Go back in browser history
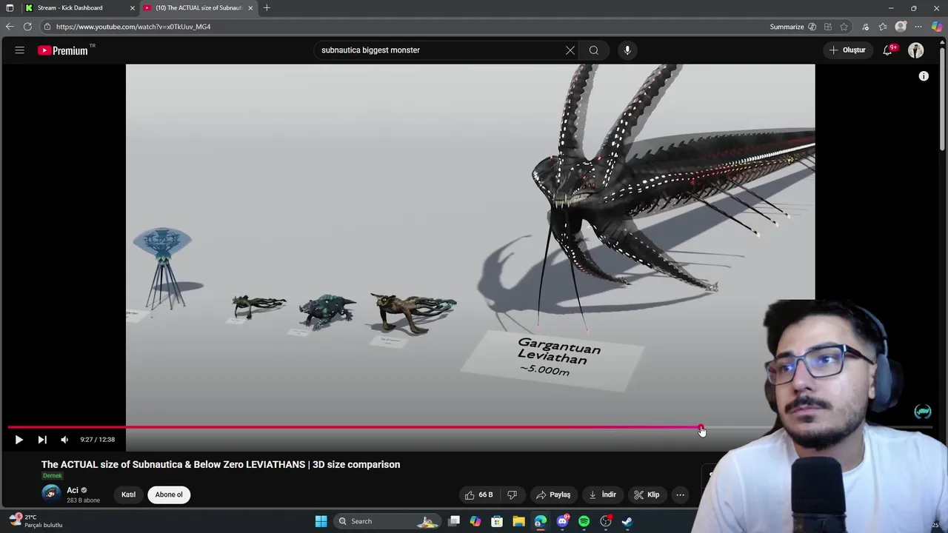948x533 pixels. [10, 27]
